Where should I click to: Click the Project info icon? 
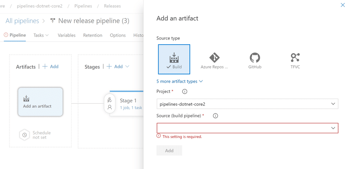185,92
